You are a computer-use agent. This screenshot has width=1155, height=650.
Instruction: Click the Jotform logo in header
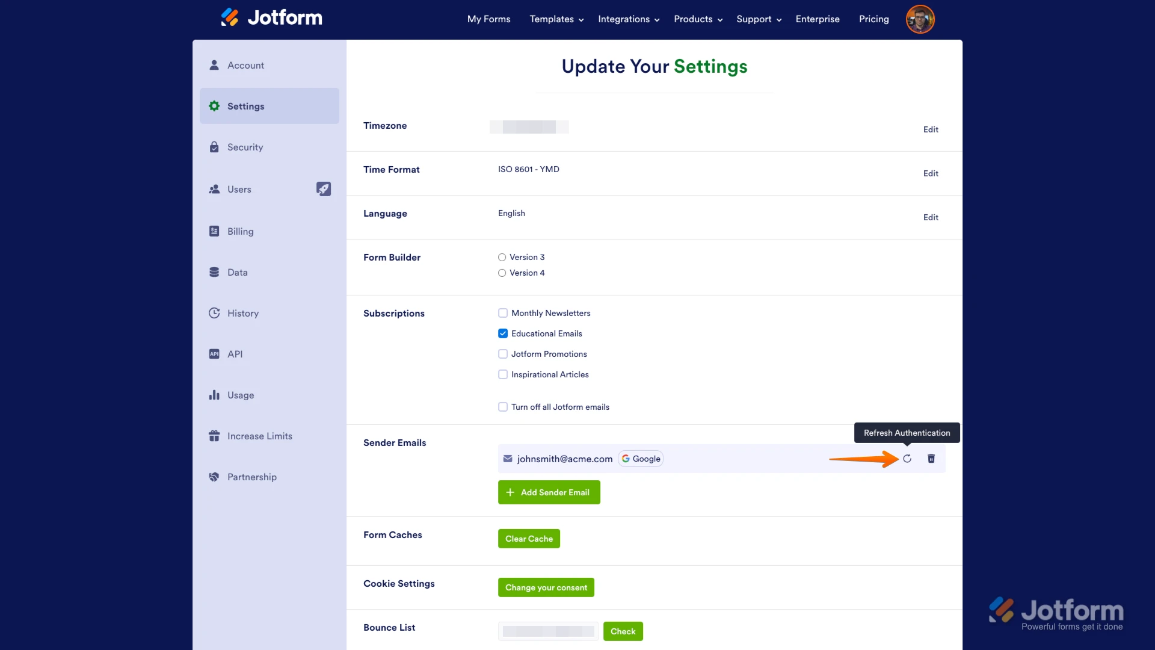[x=272, y=18]
